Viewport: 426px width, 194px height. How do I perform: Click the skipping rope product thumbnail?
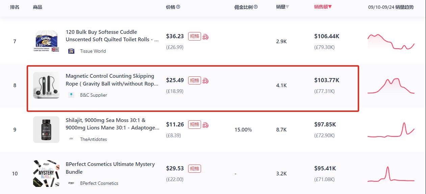46,86
